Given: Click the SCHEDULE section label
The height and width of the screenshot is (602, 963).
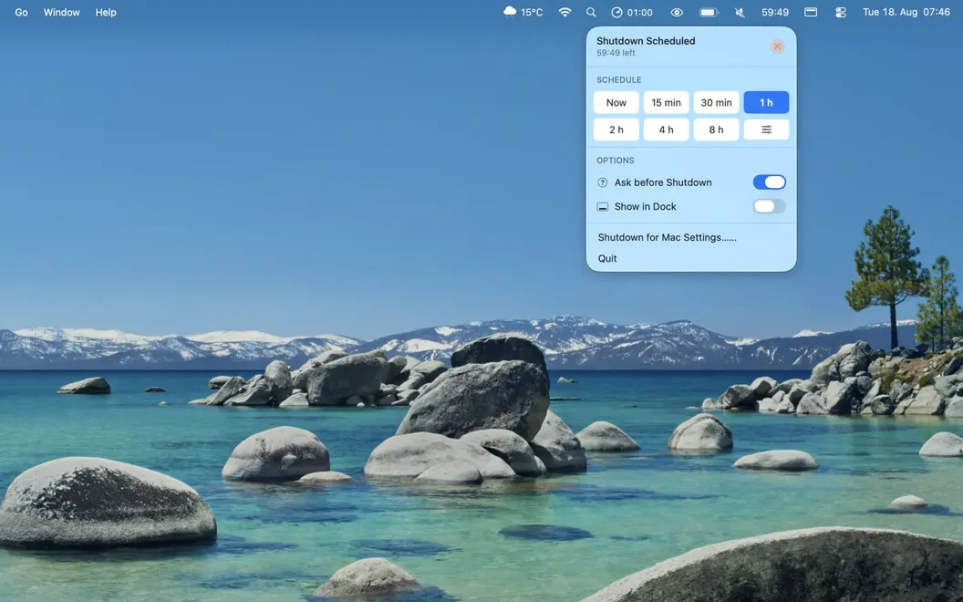Looking at the screenshot, I should (618, 80).
